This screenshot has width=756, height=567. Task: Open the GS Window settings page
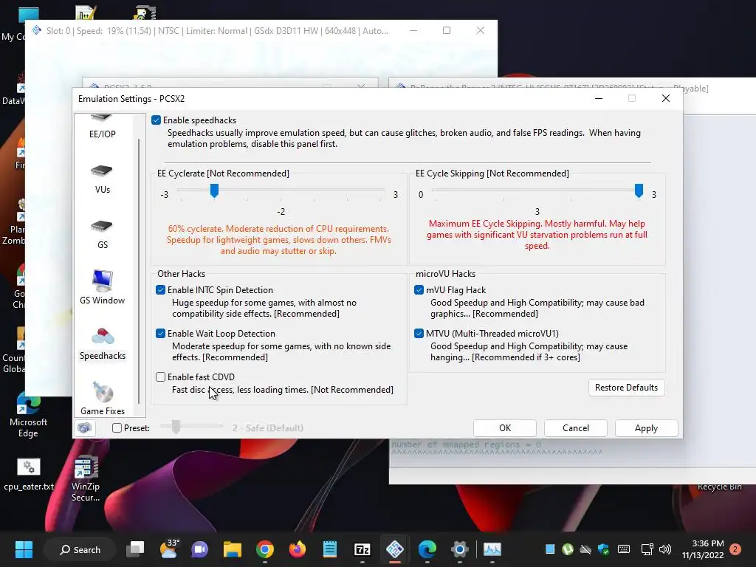click(x=102, y=288)
